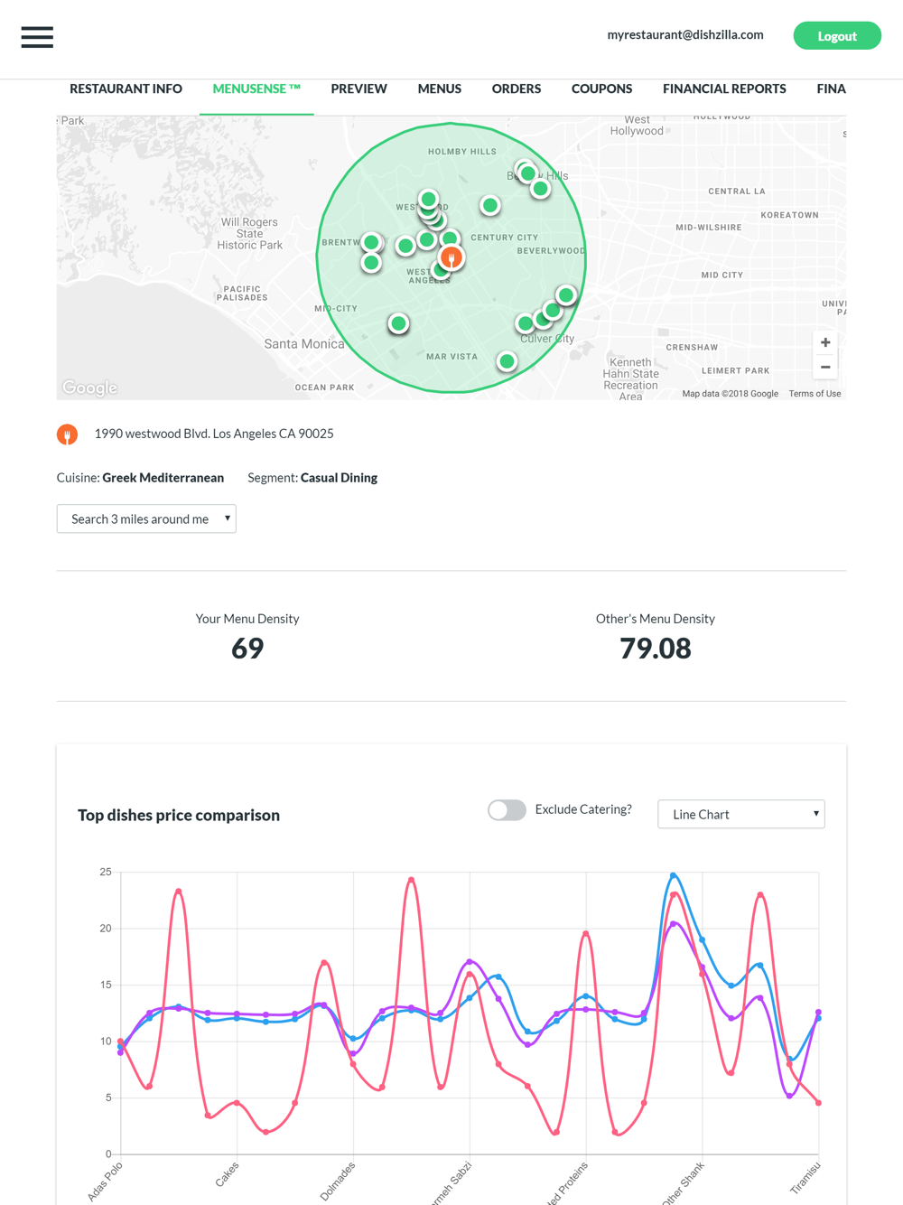Select the orange restaurant marker on the map
This screenshot has height=1205, width=903.
coord(451,257)
